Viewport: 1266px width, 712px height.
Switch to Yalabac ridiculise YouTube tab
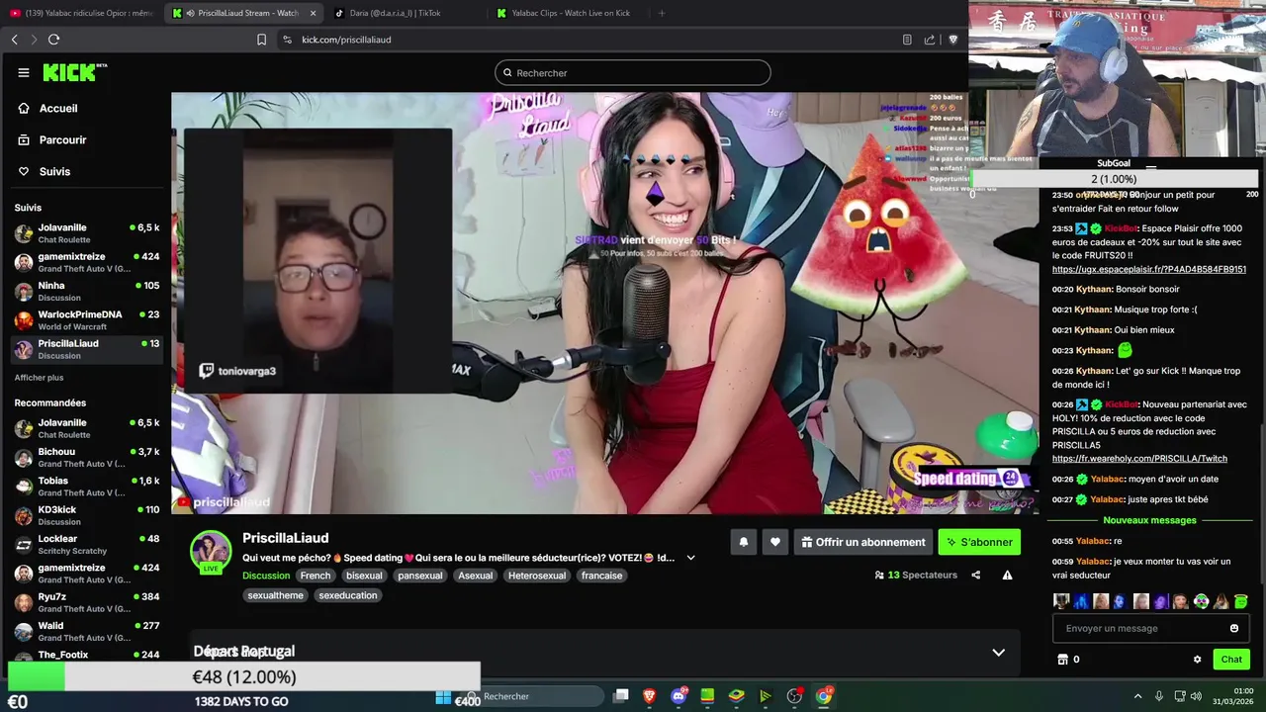(81, 13)
